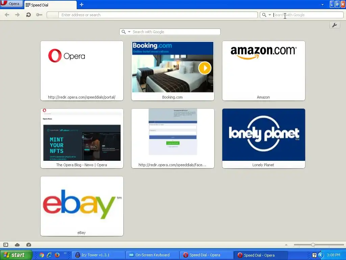The width and height of the screenshot is (346, 260).
Task: Open the Facebook redirect speed dial
Action: [173, 138]
